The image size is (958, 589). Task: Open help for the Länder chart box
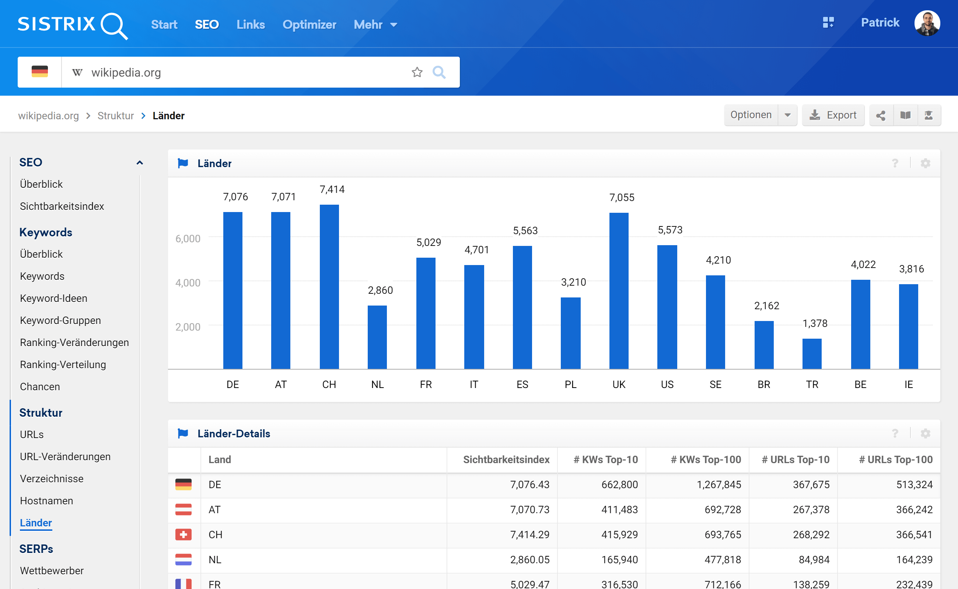895,163
